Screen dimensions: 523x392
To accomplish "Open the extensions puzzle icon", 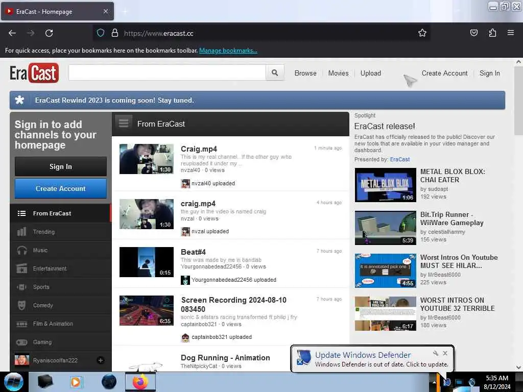I will pyautogui.click(x=492, y=33).
